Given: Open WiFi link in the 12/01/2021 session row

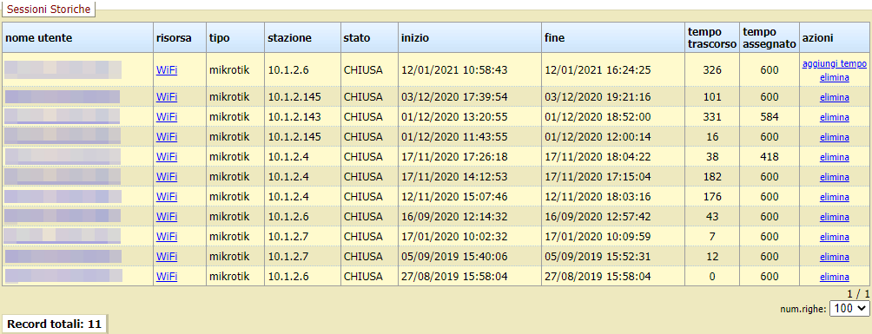Looking at the screenshot, I should pyautogui.click(x=167, y=70).
